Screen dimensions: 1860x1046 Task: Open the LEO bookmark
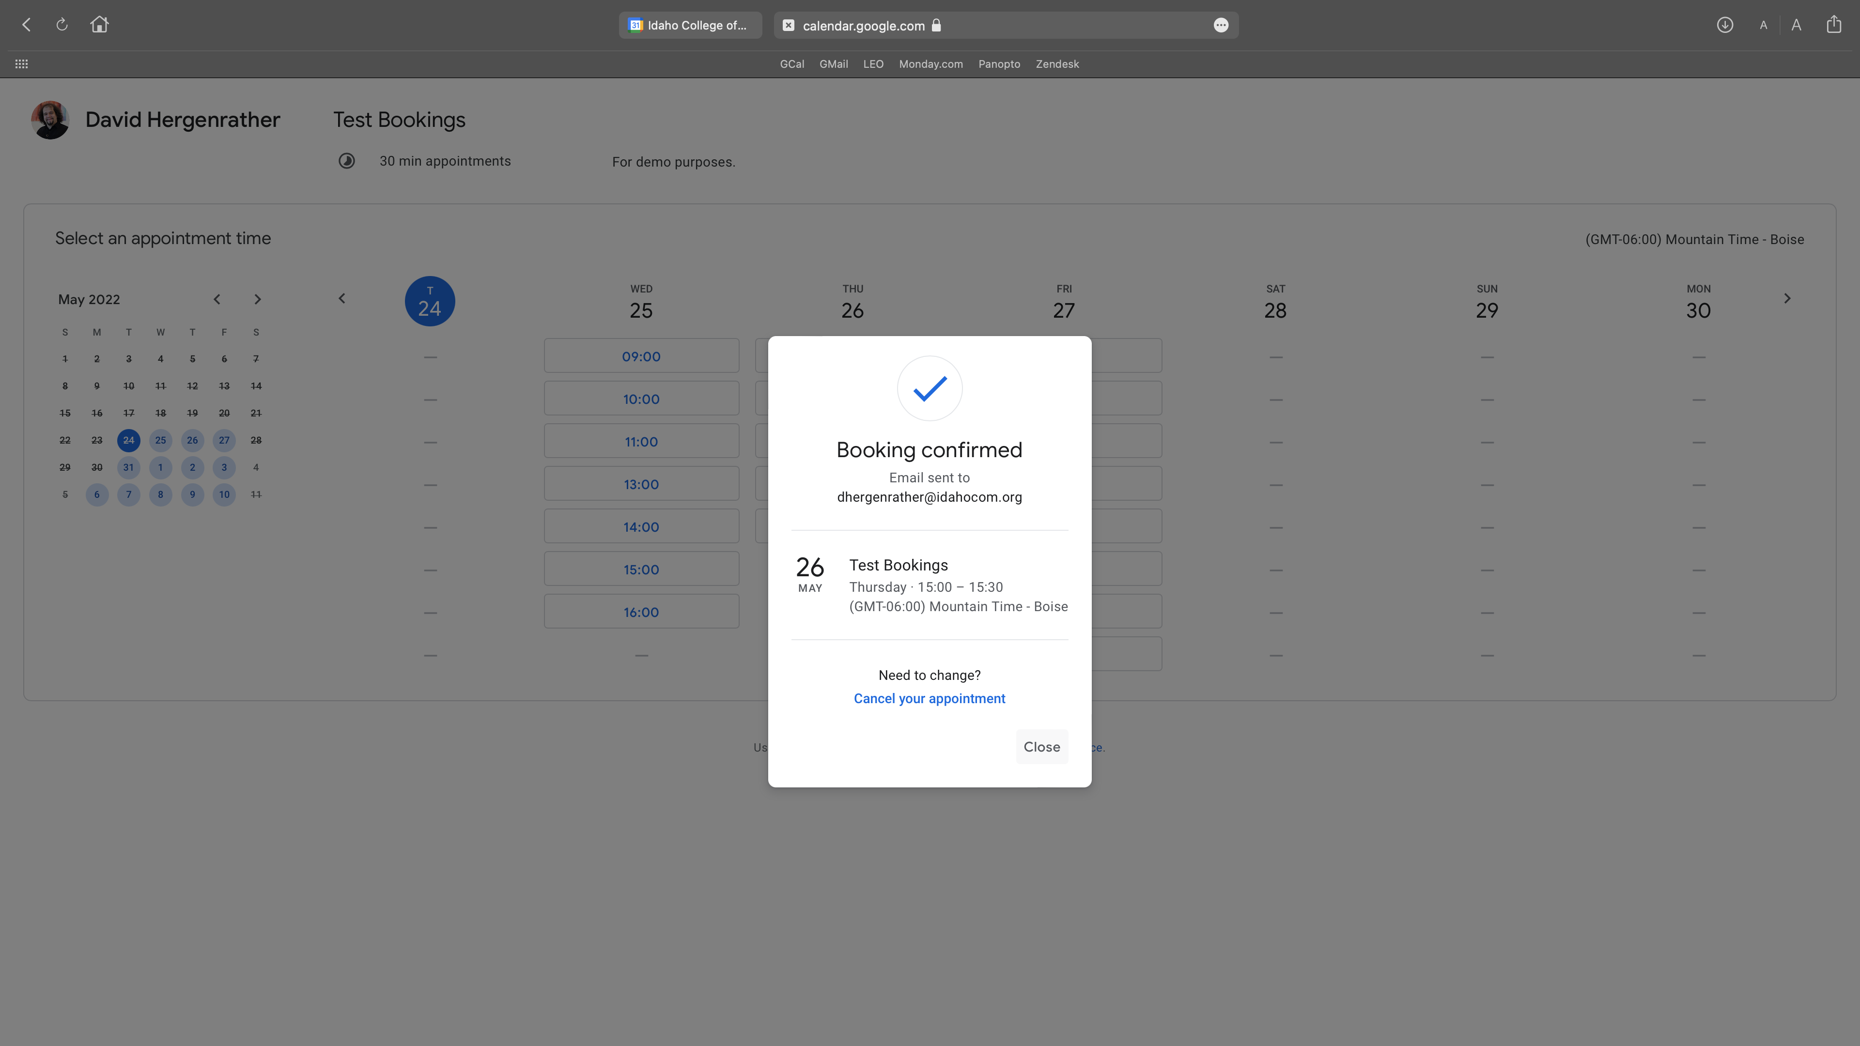click(x=873, y=64)
